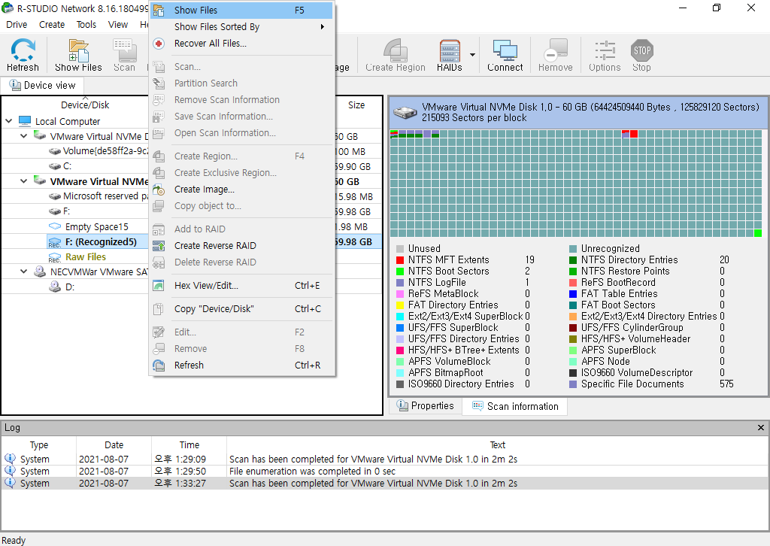Click the Stop toolbar icon
The image size is (770, 546).
642,55
